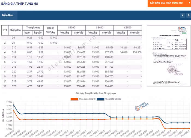Click the 247.598 value in D16 row
This screenshot has width=191, height=138.
tap(109, 62)
